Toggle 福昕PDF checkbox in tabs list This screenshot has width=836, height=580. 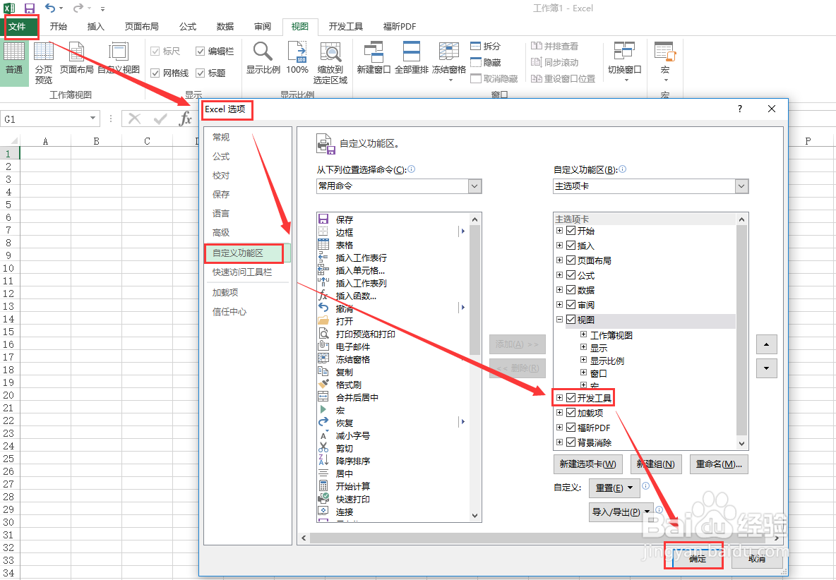[571, 428]
